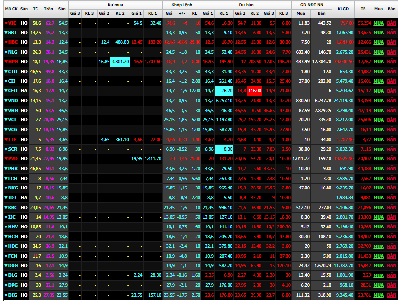Select the CII stock symbol

(x=12, y=81)
